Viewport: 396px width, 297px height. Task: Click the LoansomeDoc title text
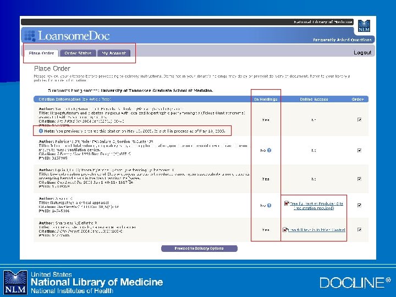[x=74, y=36]
